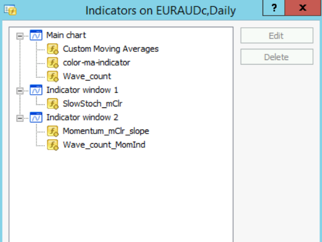Screen dimensions: 322x242
Task: Collapse the Indicator window 1 node
Action: point(20,91)
